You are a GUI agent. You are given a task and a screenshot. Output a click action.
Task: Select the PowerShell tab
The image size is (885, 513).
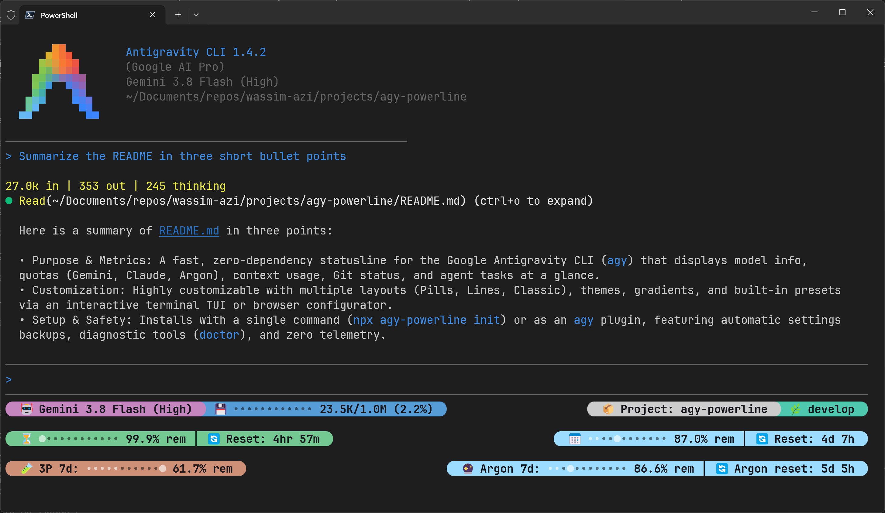tap(92, 15)
